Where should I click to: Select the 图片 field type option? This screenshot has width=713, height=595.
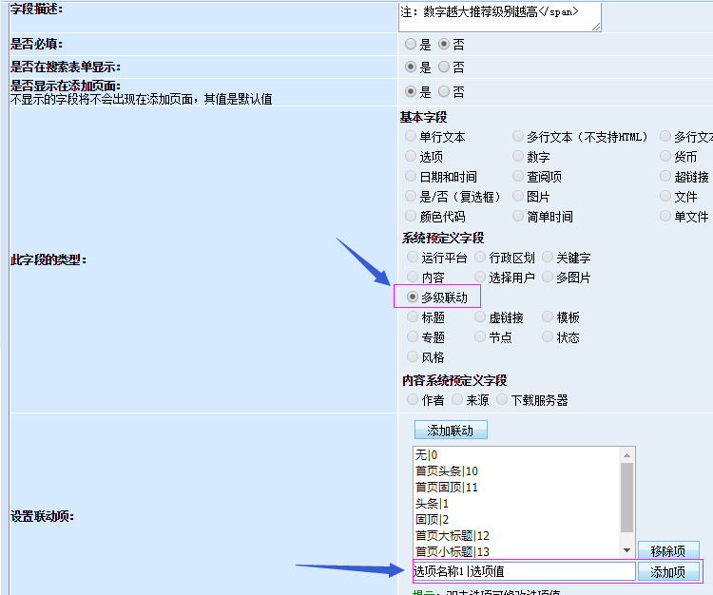click(518, 197)
